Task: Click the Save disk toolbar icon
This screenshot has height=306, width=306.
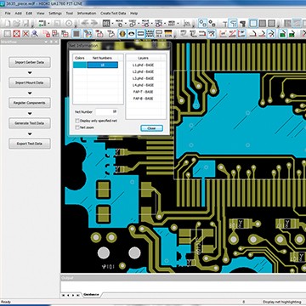Action: coord(25,23)
